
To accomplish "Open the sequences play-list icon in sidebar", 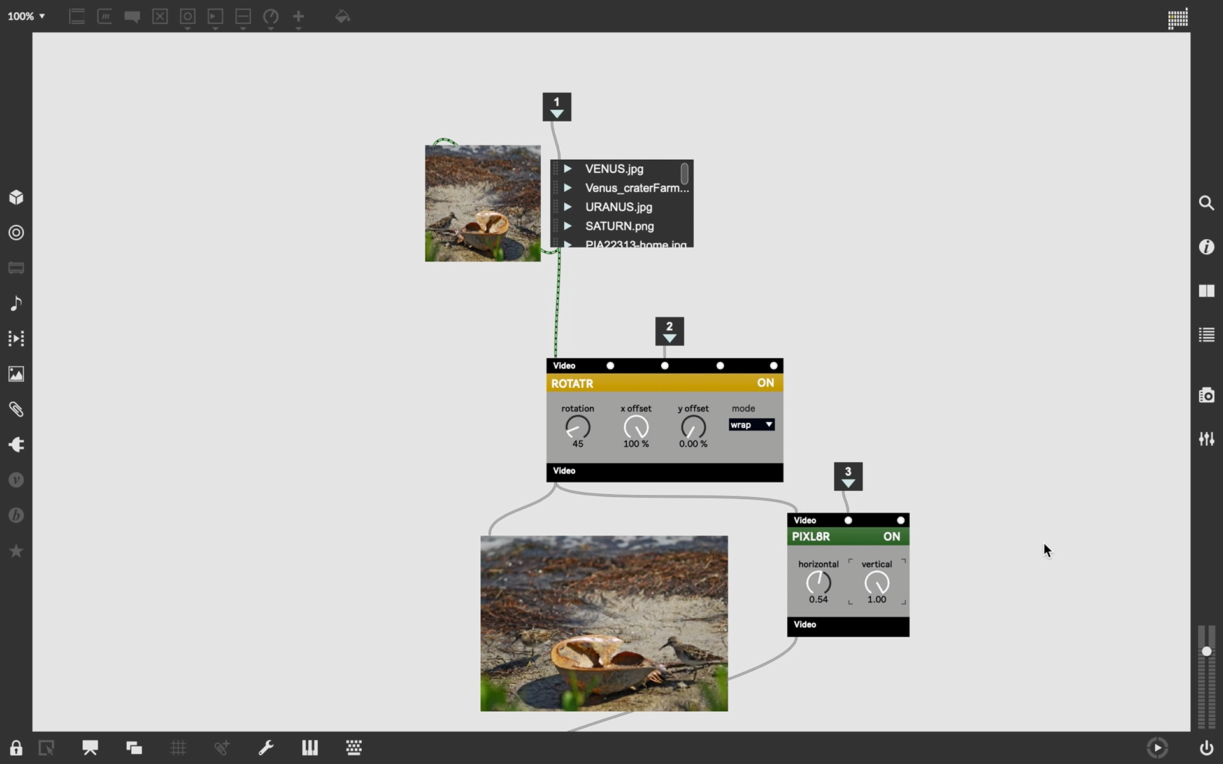I will pyautogui.click(x=17, y=338).
